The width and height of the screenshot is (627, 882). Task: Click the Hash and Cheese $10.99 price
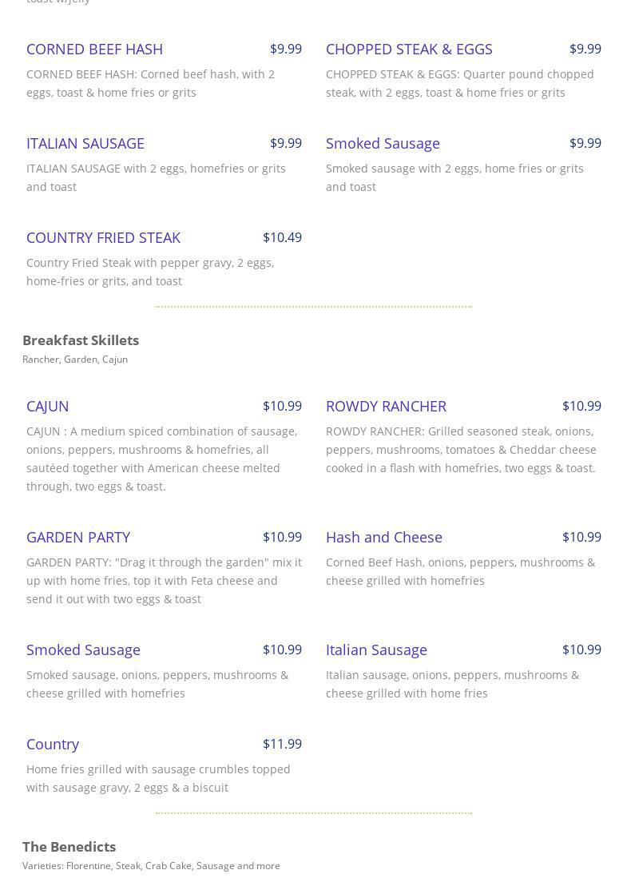(x=581, y=537)
